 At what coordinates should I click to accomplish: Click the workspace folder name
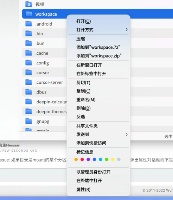pyautogui.click(x=46, y=14)
